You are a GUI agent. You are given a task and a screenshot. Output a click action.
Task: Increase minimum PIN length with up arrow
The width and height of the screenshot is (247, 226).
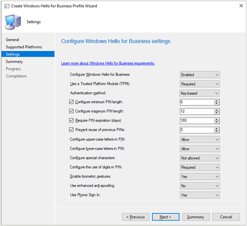[217, 101]
